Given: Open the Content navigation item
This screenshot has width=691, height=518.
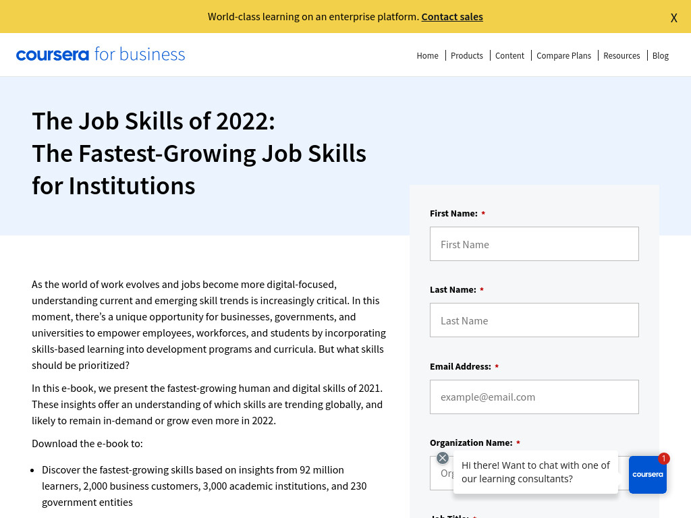Looking at the screenshot, I should point(509,55).
